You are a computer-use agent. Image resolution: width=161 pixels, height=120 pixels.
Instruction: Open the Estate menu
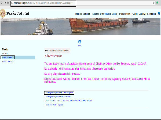coord(95,14)
